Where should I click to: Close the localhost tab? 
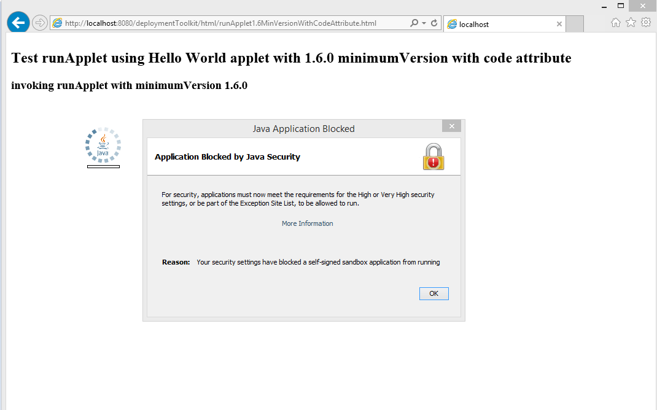559,24
